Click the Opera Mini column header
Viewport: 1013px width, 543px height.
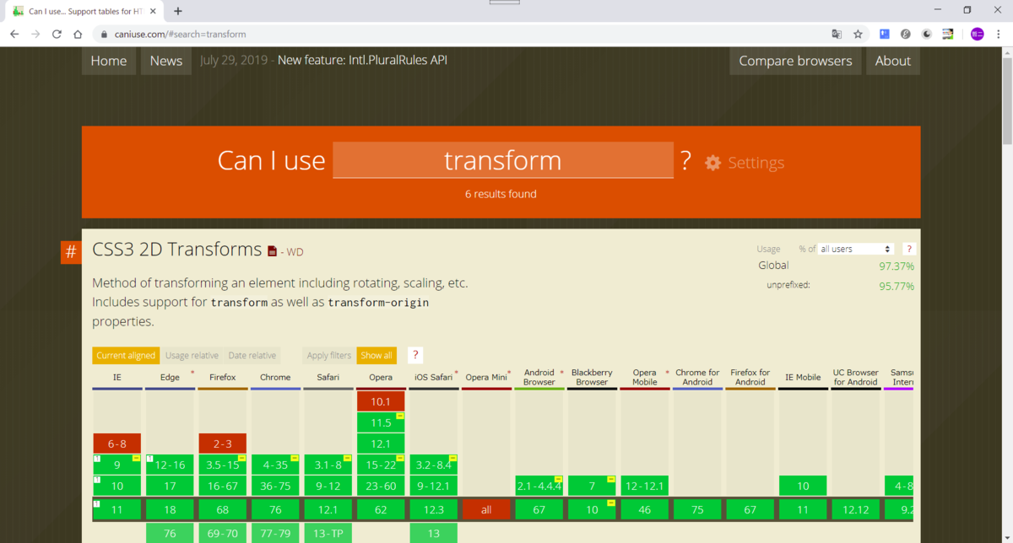(x=486, y=378)
